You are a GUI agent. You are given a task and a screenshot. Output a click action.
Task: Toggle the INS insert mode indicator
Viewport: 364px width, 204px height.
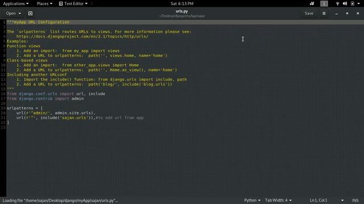(x=355, y=200)
